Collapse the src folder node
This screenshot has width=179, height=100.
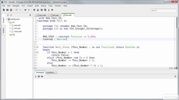[8, 22]
